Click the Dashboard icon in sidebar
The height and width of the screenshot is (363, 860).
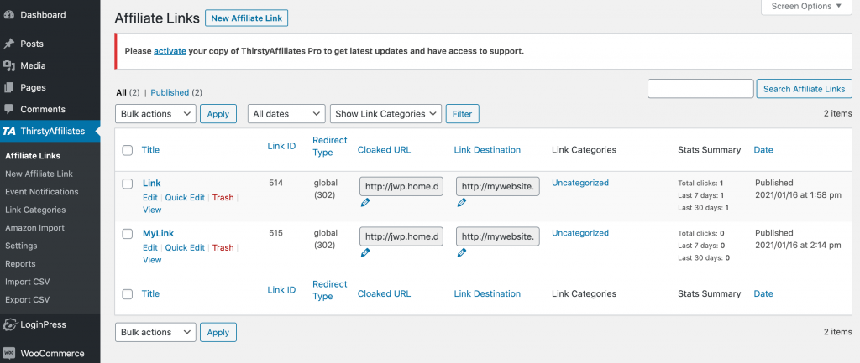coord(8,15)
